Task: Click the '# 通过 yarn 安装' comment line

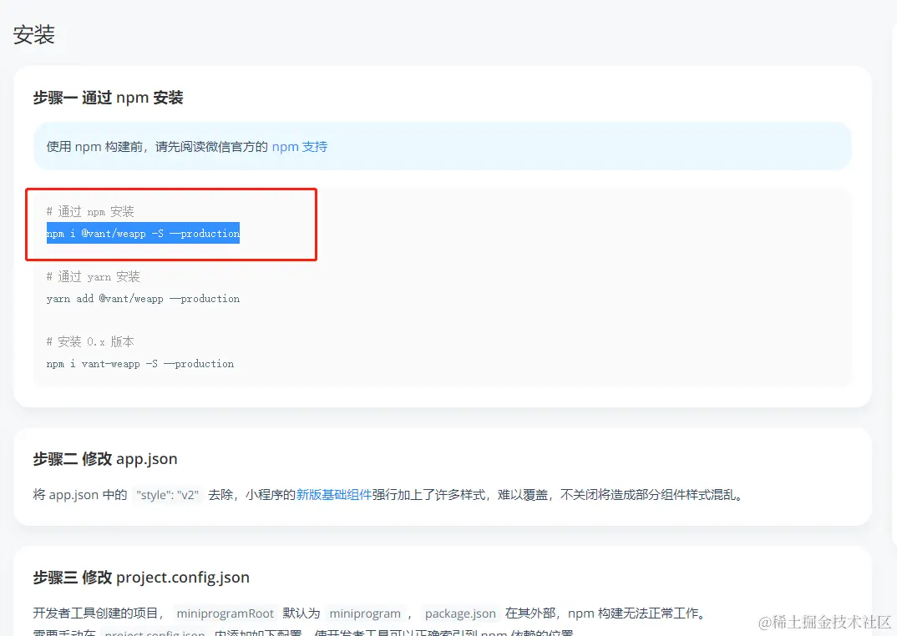Action: pos(94,277)
